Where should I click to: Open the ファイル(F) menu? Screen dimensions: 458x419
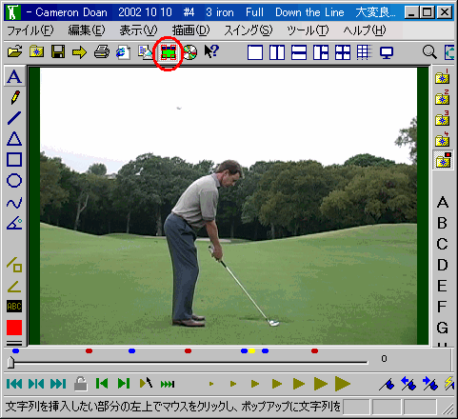[30, 30]
